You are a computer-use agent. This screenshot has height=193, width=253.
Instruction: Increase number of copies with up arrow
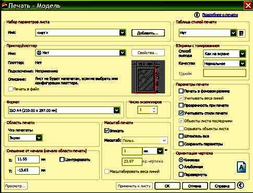154,108
